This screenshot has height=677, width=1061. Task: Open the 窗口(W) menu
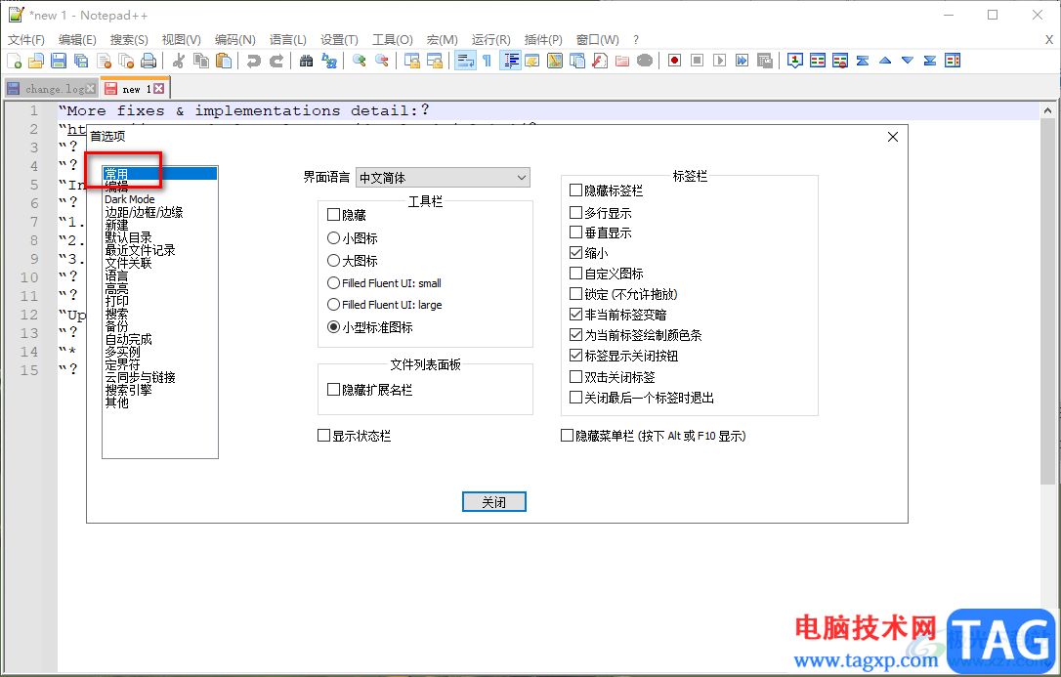(x=597, y=40)
